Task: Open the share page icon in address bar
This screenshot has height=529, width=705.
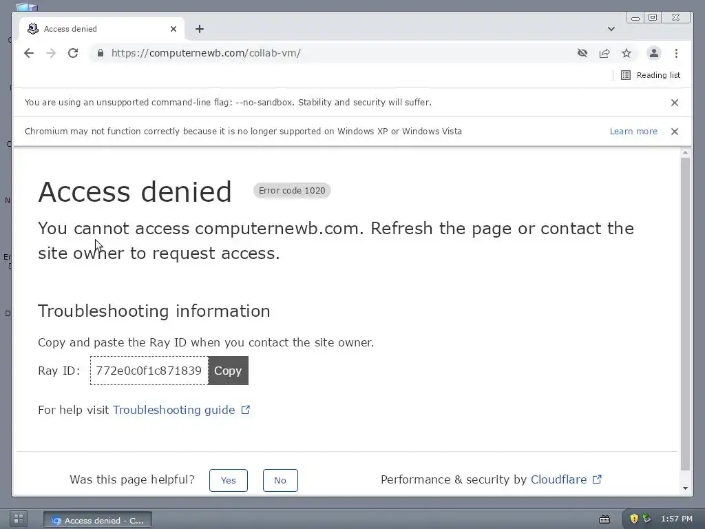Action: click(x=604, y=53)
